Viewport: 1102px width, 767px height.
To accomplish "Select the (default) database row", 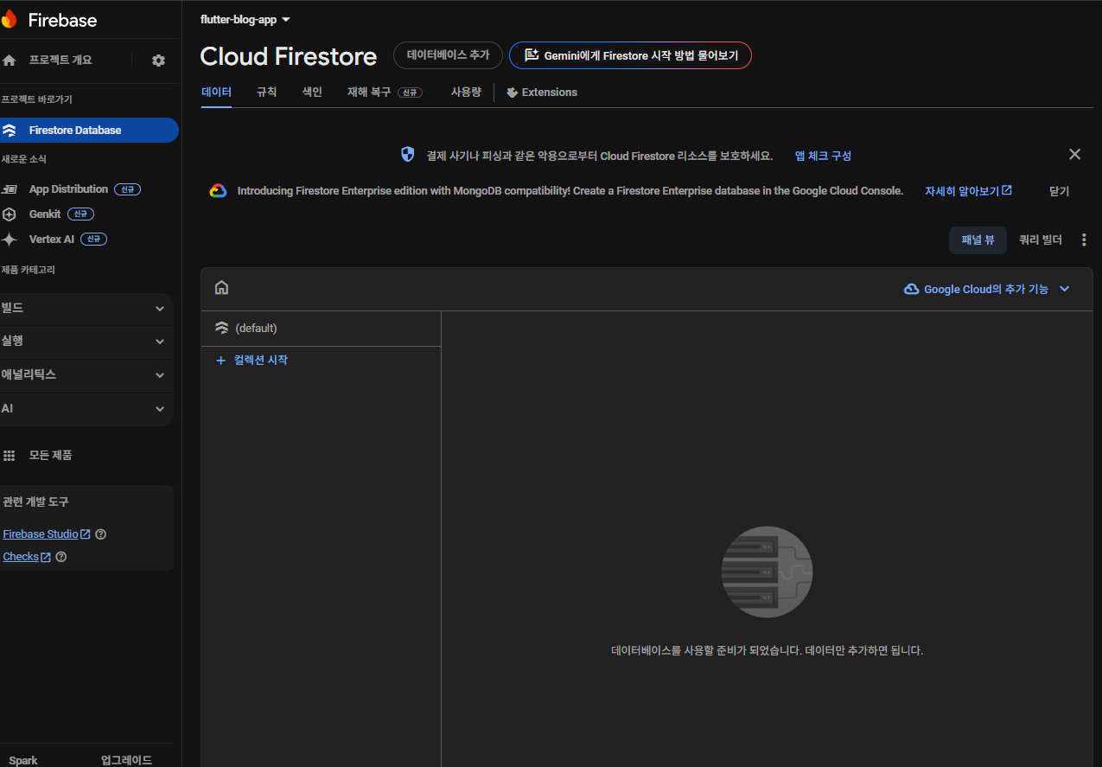I will (321, 329).
